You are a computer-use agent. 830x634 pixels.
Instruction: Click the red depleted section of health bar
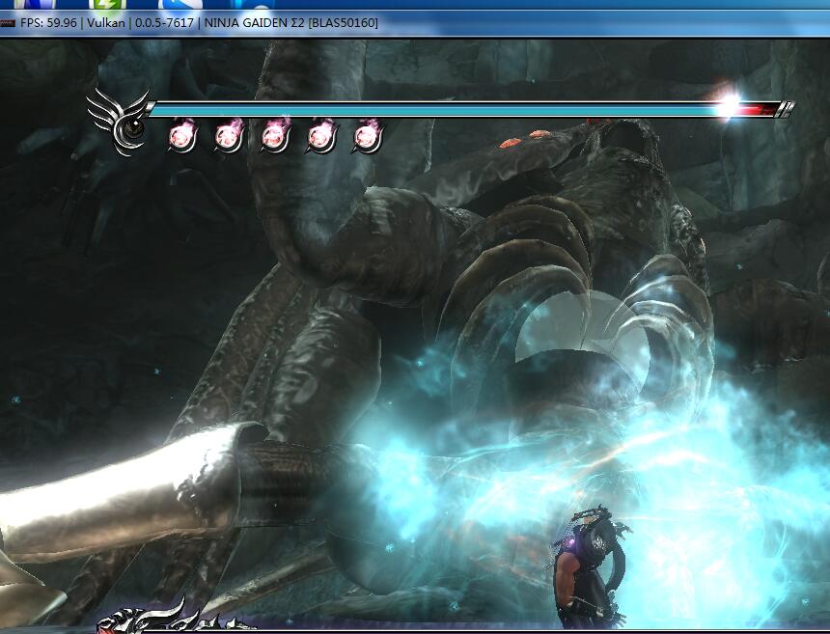click(760, 110)
